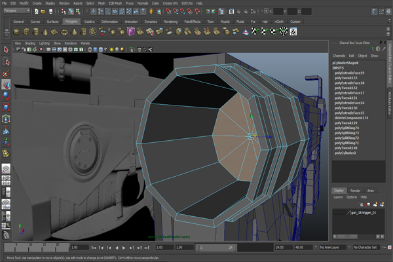This screenshot has width=393, height=262.
Task: Switch to single perspective view layout
Action: (x=6, y=168)
